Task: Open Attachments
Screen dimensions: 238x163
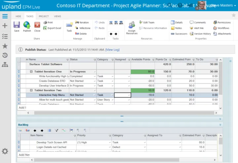Action: (222, 34)
